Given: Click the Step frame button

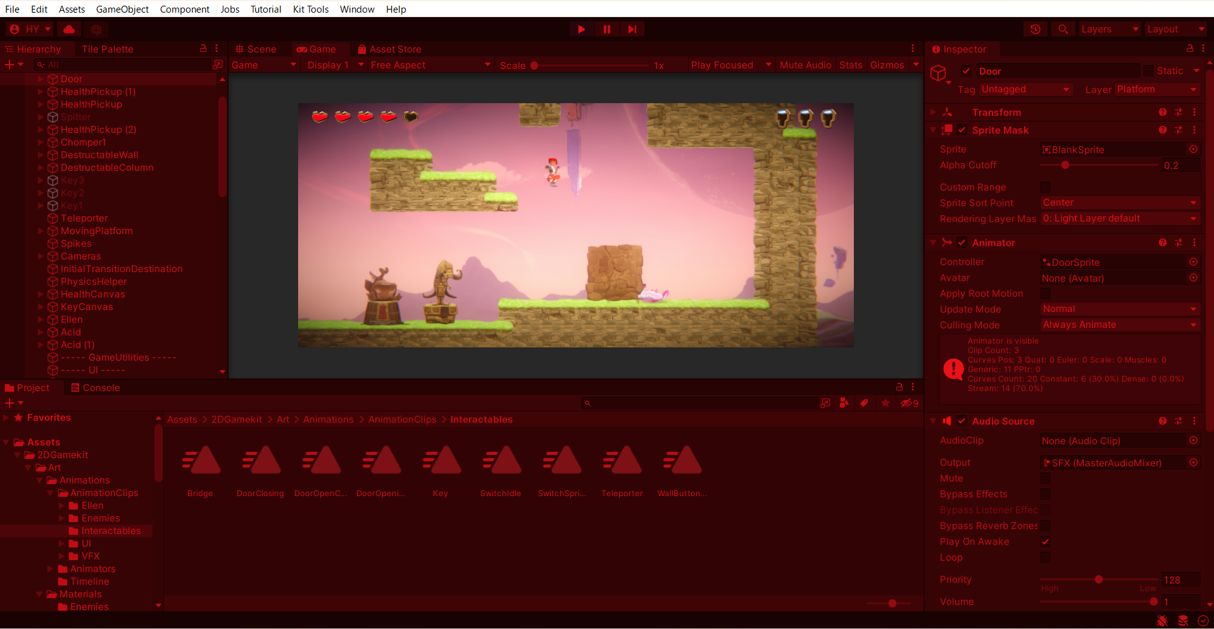Looking at the screenshot, I should point(632,29).
